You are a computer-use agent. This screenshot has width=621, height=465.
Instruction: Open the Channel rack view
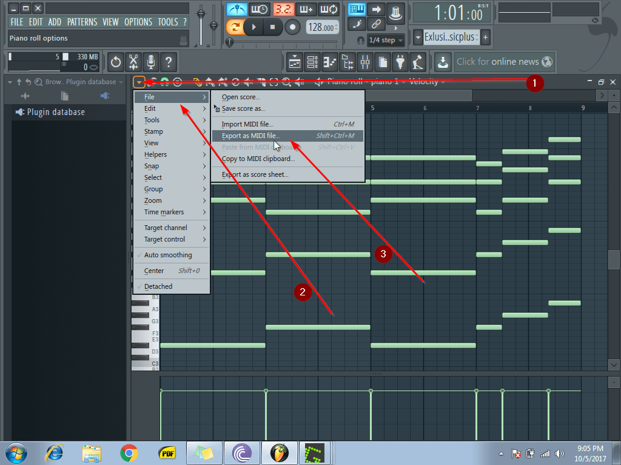(312, 62)
